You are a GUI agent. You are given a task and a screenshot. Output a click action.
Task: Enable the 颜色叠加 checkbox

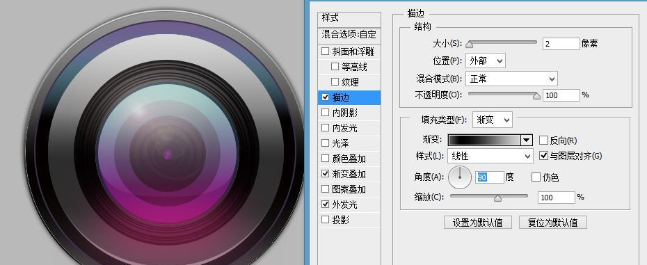coord(325,159)
